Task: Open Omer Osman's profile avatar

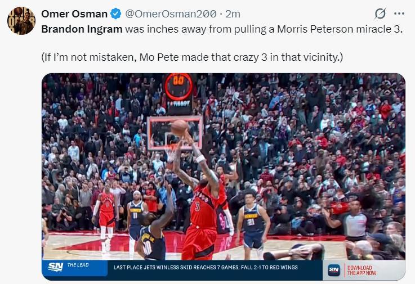Action: [x=21, y=21]
